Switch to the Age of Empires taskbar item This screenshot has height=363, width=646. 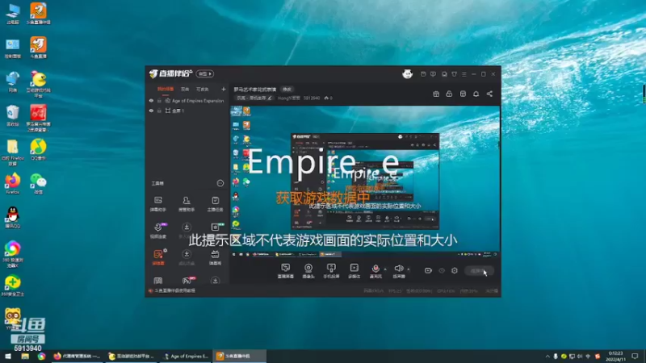pyautogui.click(x=186, y=357)
